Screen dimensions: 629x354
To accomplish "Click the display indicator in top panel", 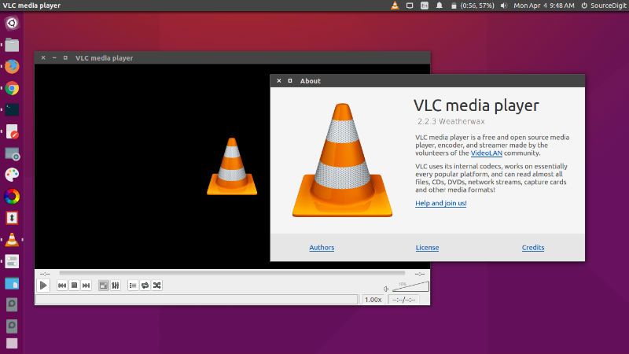I will (410, 6).
